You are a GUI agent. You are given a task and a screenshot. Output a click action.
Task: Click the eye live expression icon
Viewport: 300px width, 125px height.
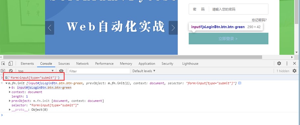tap(61, 71)
